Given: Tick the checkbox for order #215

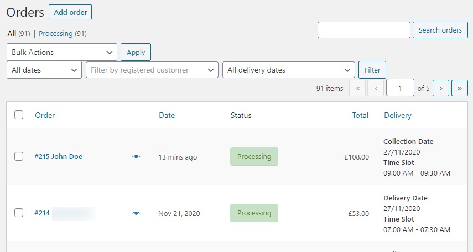Looking at the screenshot, I should (19, 157).
